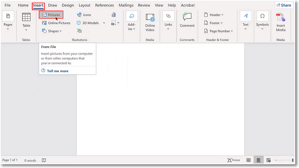This screenshot has height=168, width=299.
Task: Click the 0 words counter
Action: click(x=30, y=161)
